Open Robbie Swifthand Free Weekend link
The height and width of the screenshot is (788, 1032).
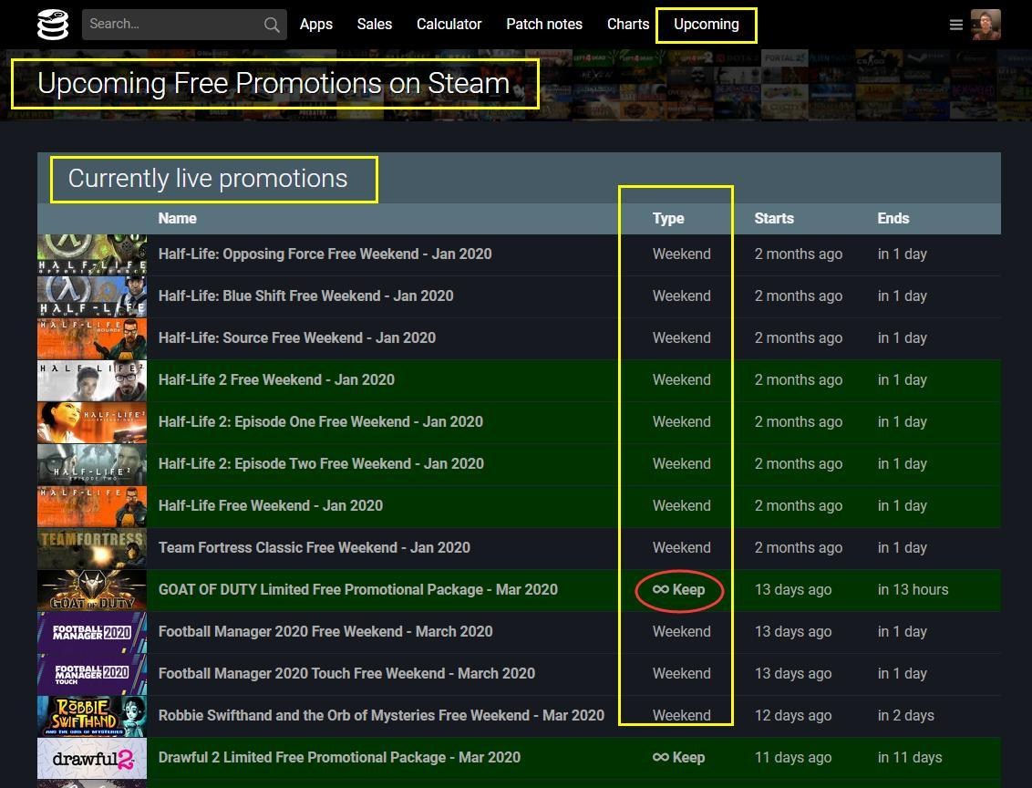[x=381, y=716]
